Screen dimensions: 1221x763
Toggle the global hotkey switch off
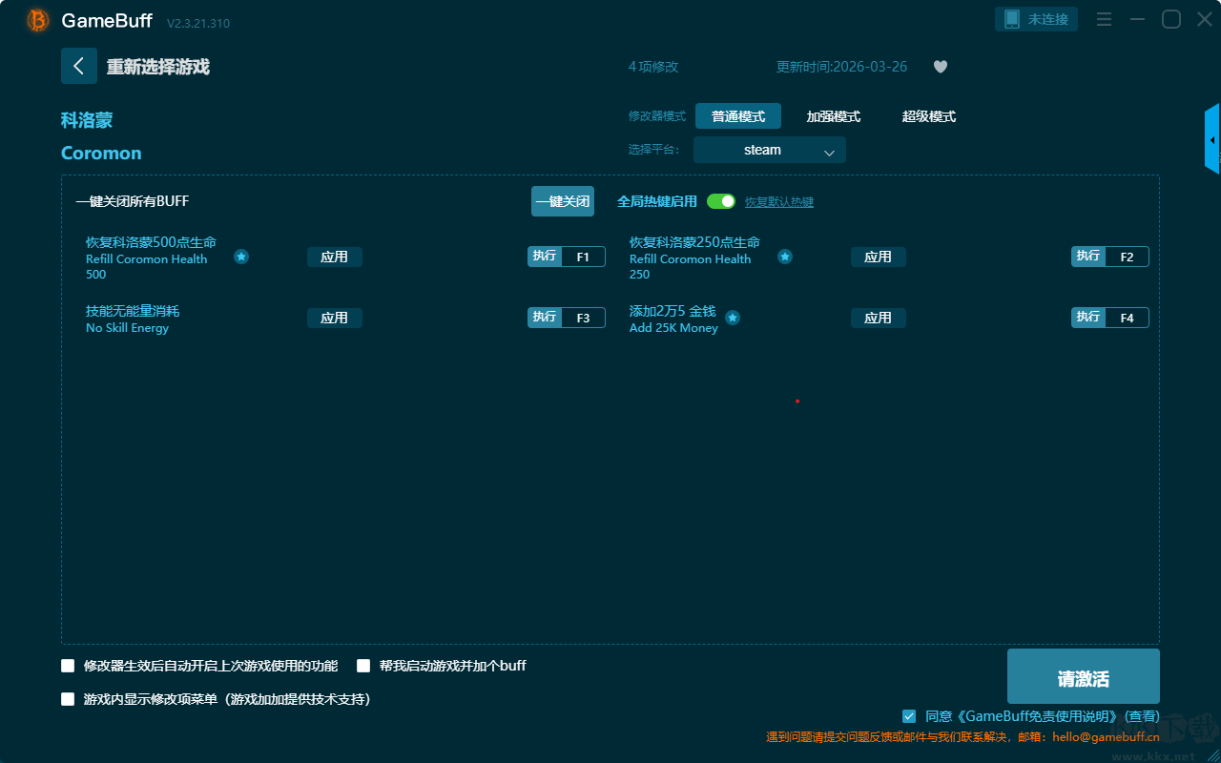click(721, 201)
